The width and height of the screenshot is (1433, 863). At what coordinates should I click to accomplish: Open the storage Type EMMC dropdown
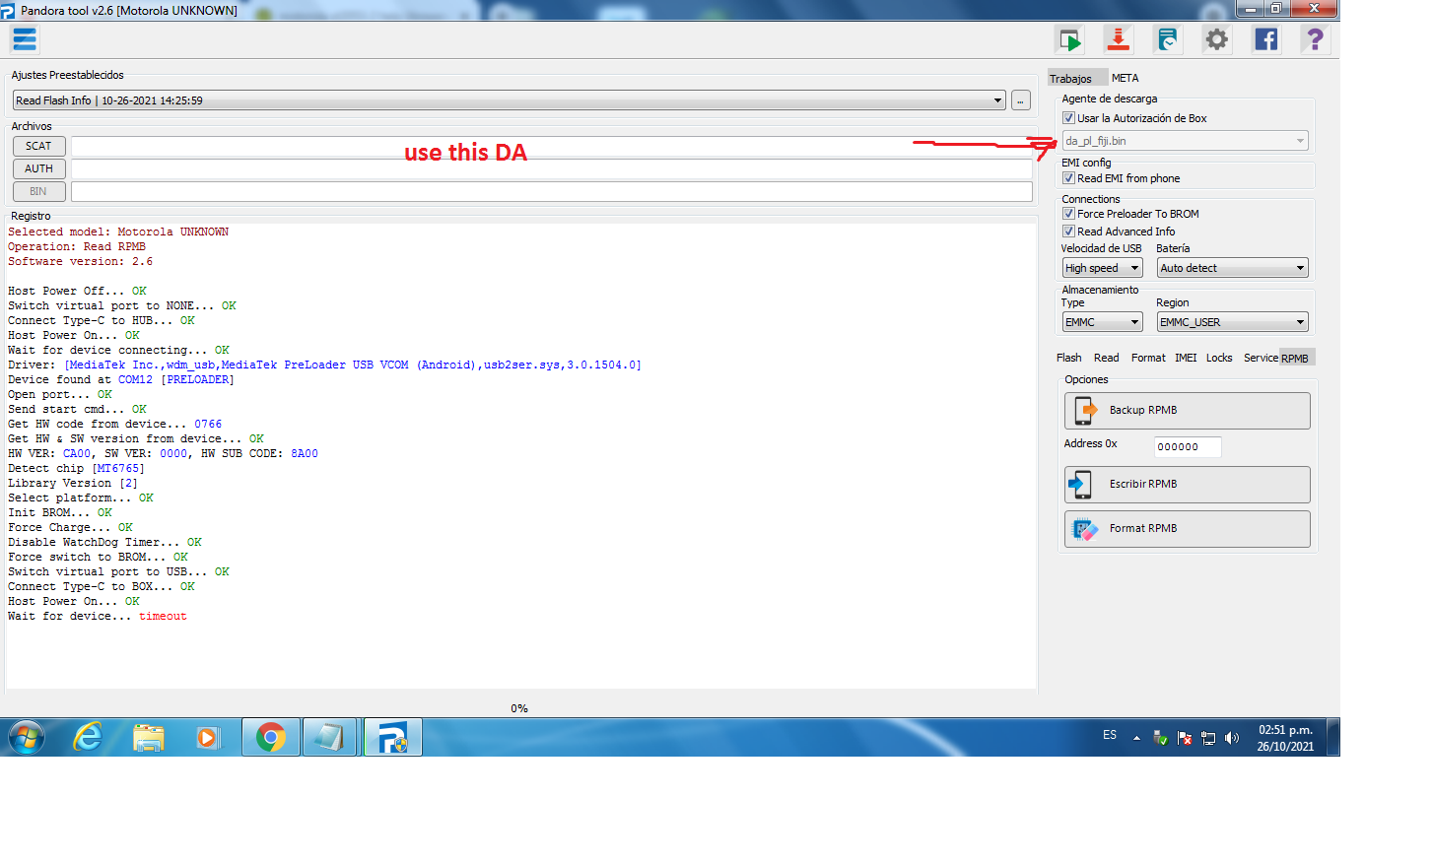pos(1102,322)
